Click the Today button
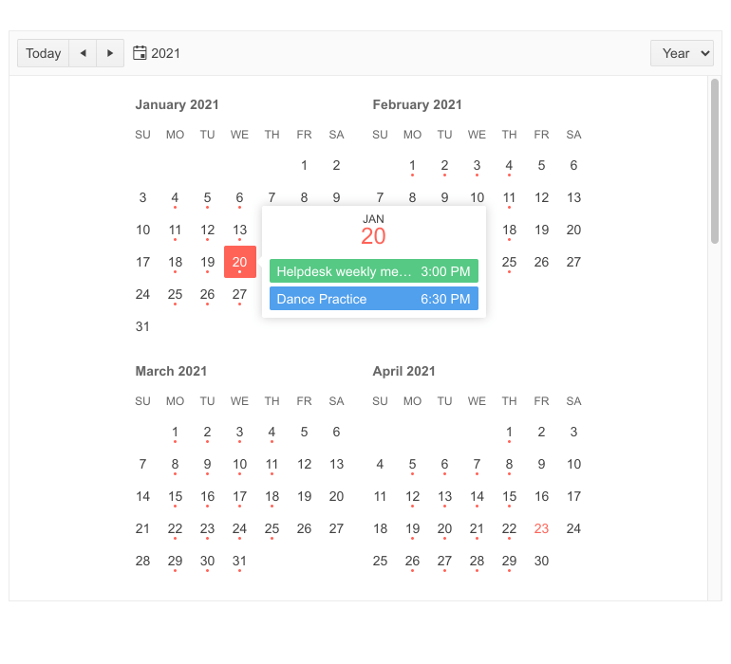The height and width of the screenshot is (664, 731). 44,53
